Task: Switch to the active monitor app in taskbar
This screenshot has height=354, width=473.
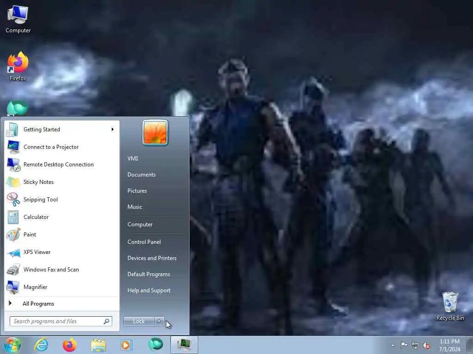Action: [184, 345]
